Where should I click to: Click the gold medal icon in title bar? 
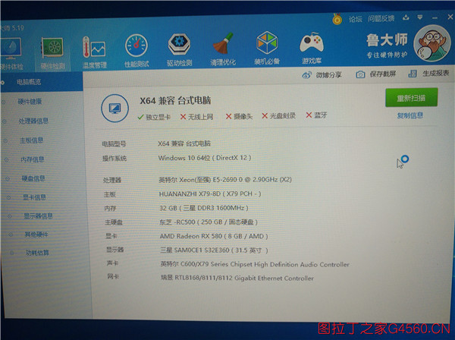click(x=337, y=19)
